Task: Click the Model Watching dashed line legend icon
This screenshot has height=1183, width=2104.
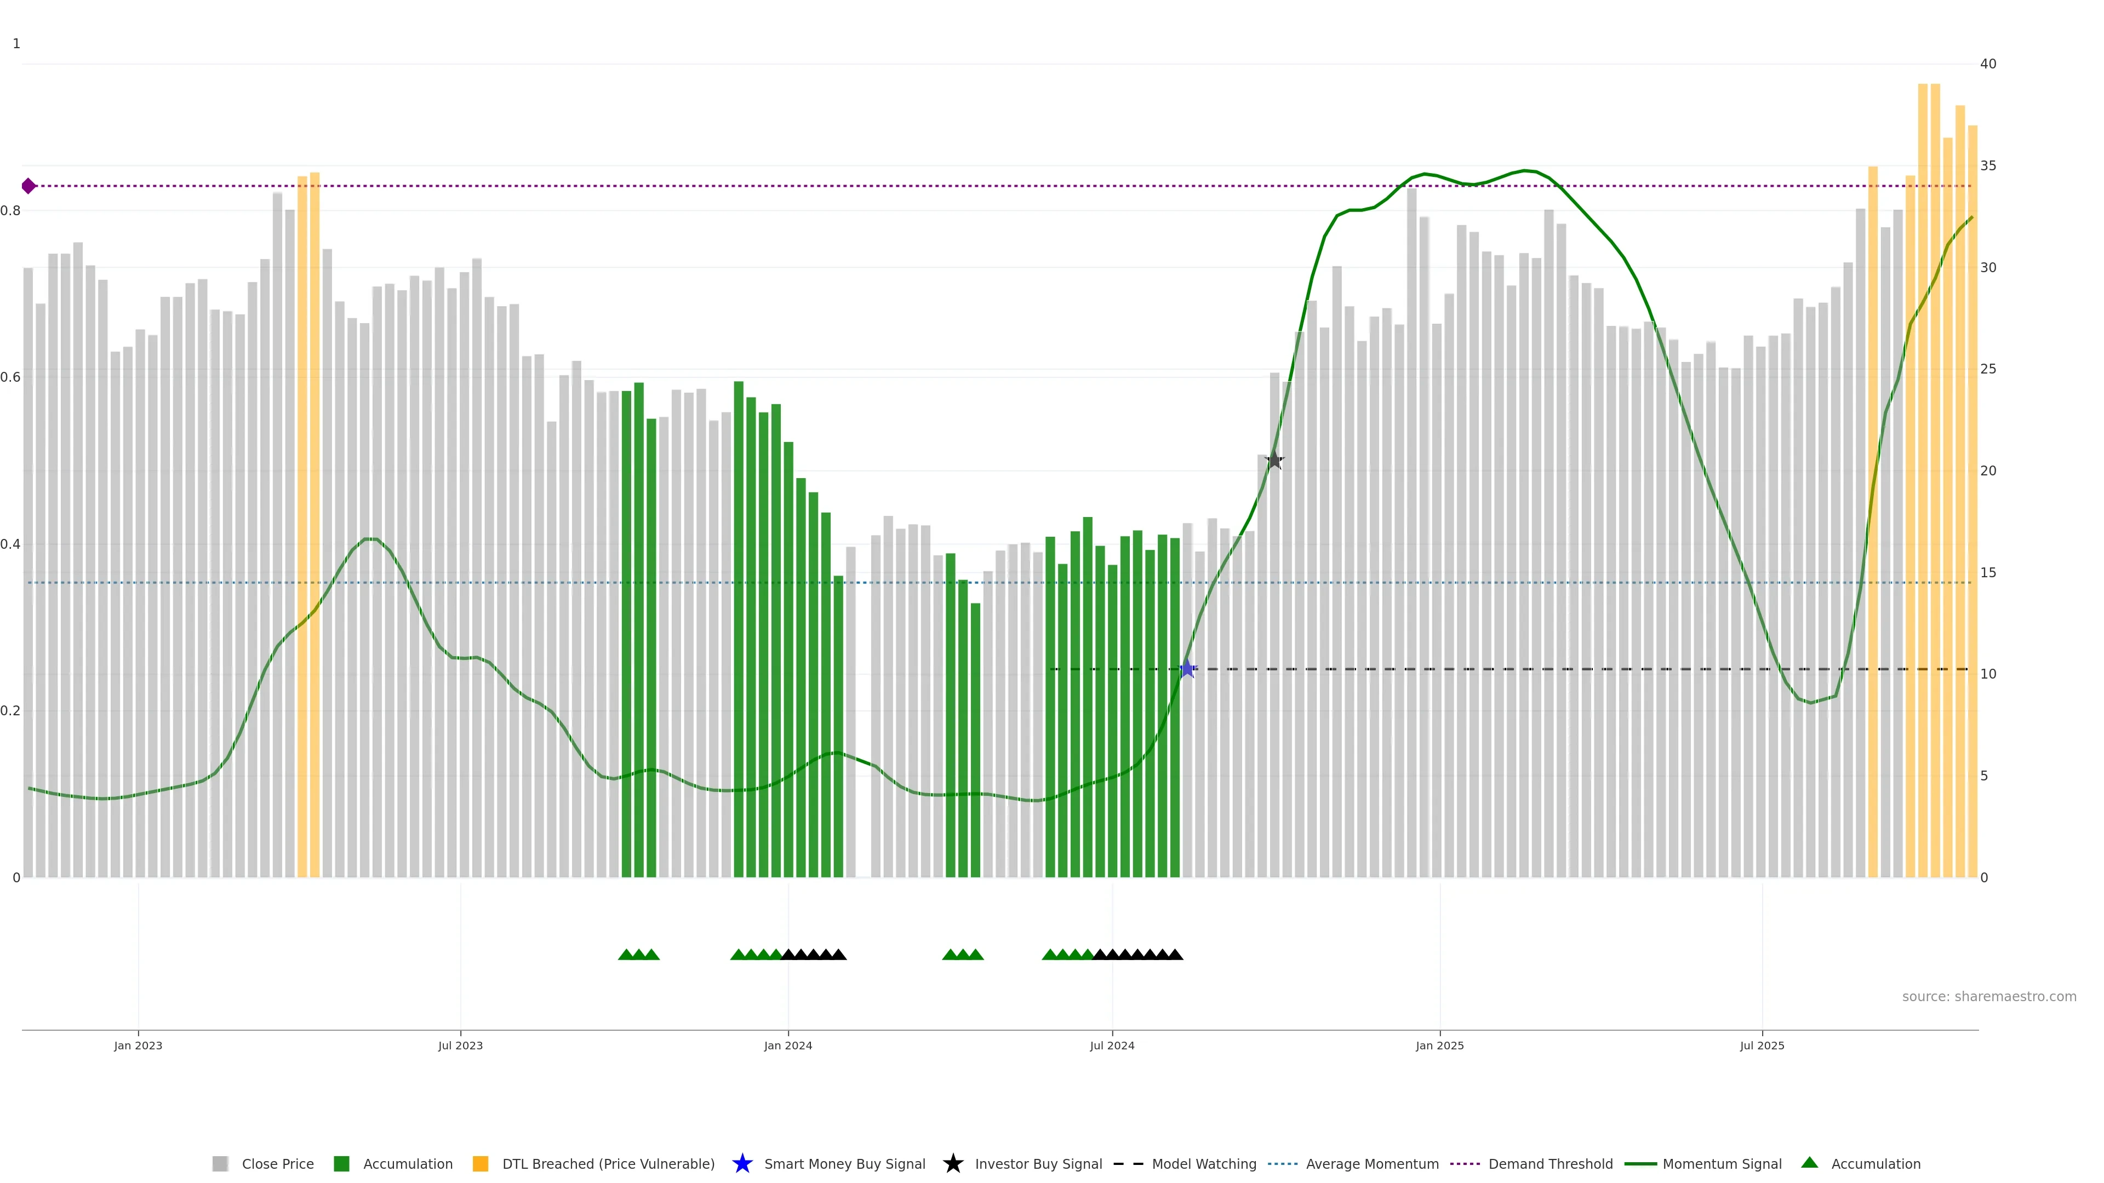Action: click(1129, 1163)
